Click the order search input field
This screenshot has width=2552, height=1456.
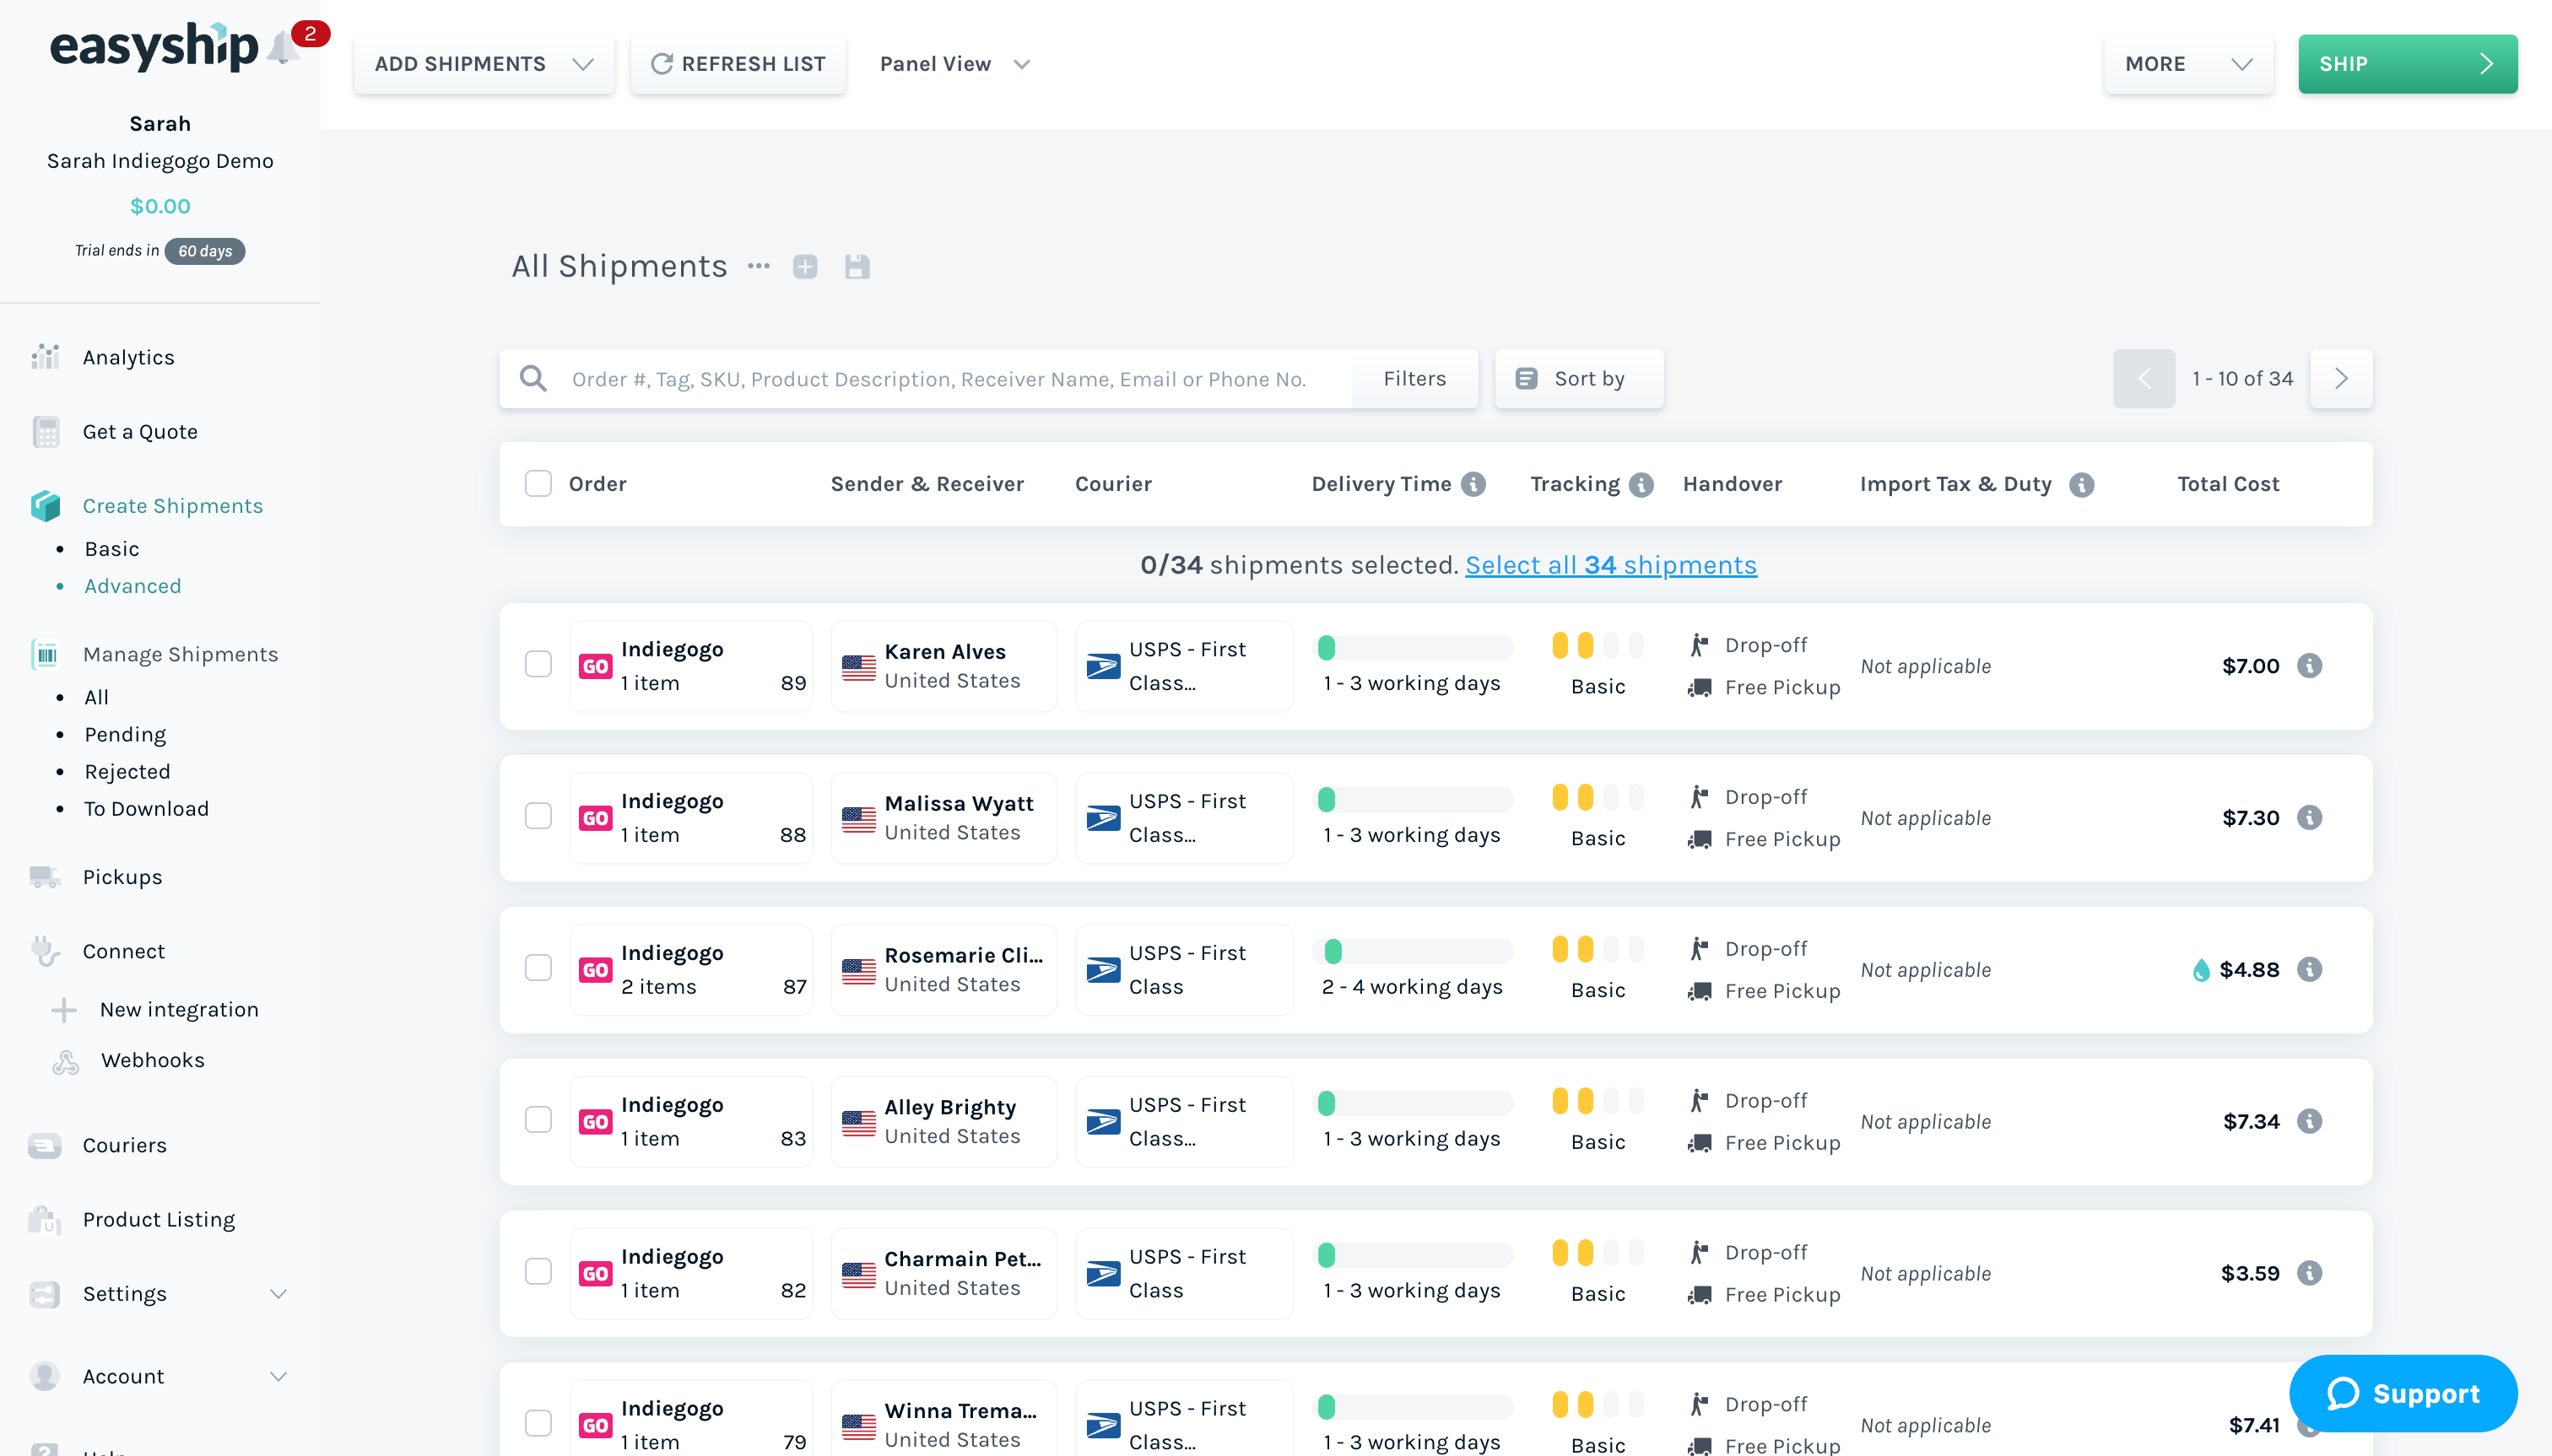point(938,378)
